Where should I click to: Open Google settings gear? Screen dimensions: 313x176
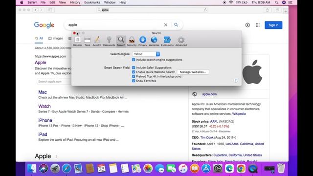click(x=247, y=25)
